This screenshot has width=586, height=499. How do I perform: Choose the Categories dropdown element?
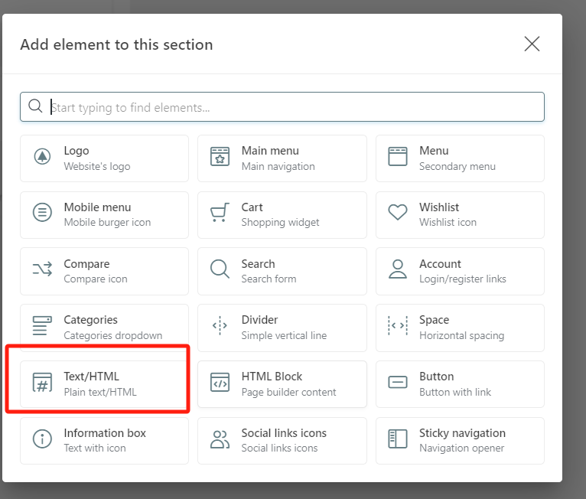click(x=104, y=327)
